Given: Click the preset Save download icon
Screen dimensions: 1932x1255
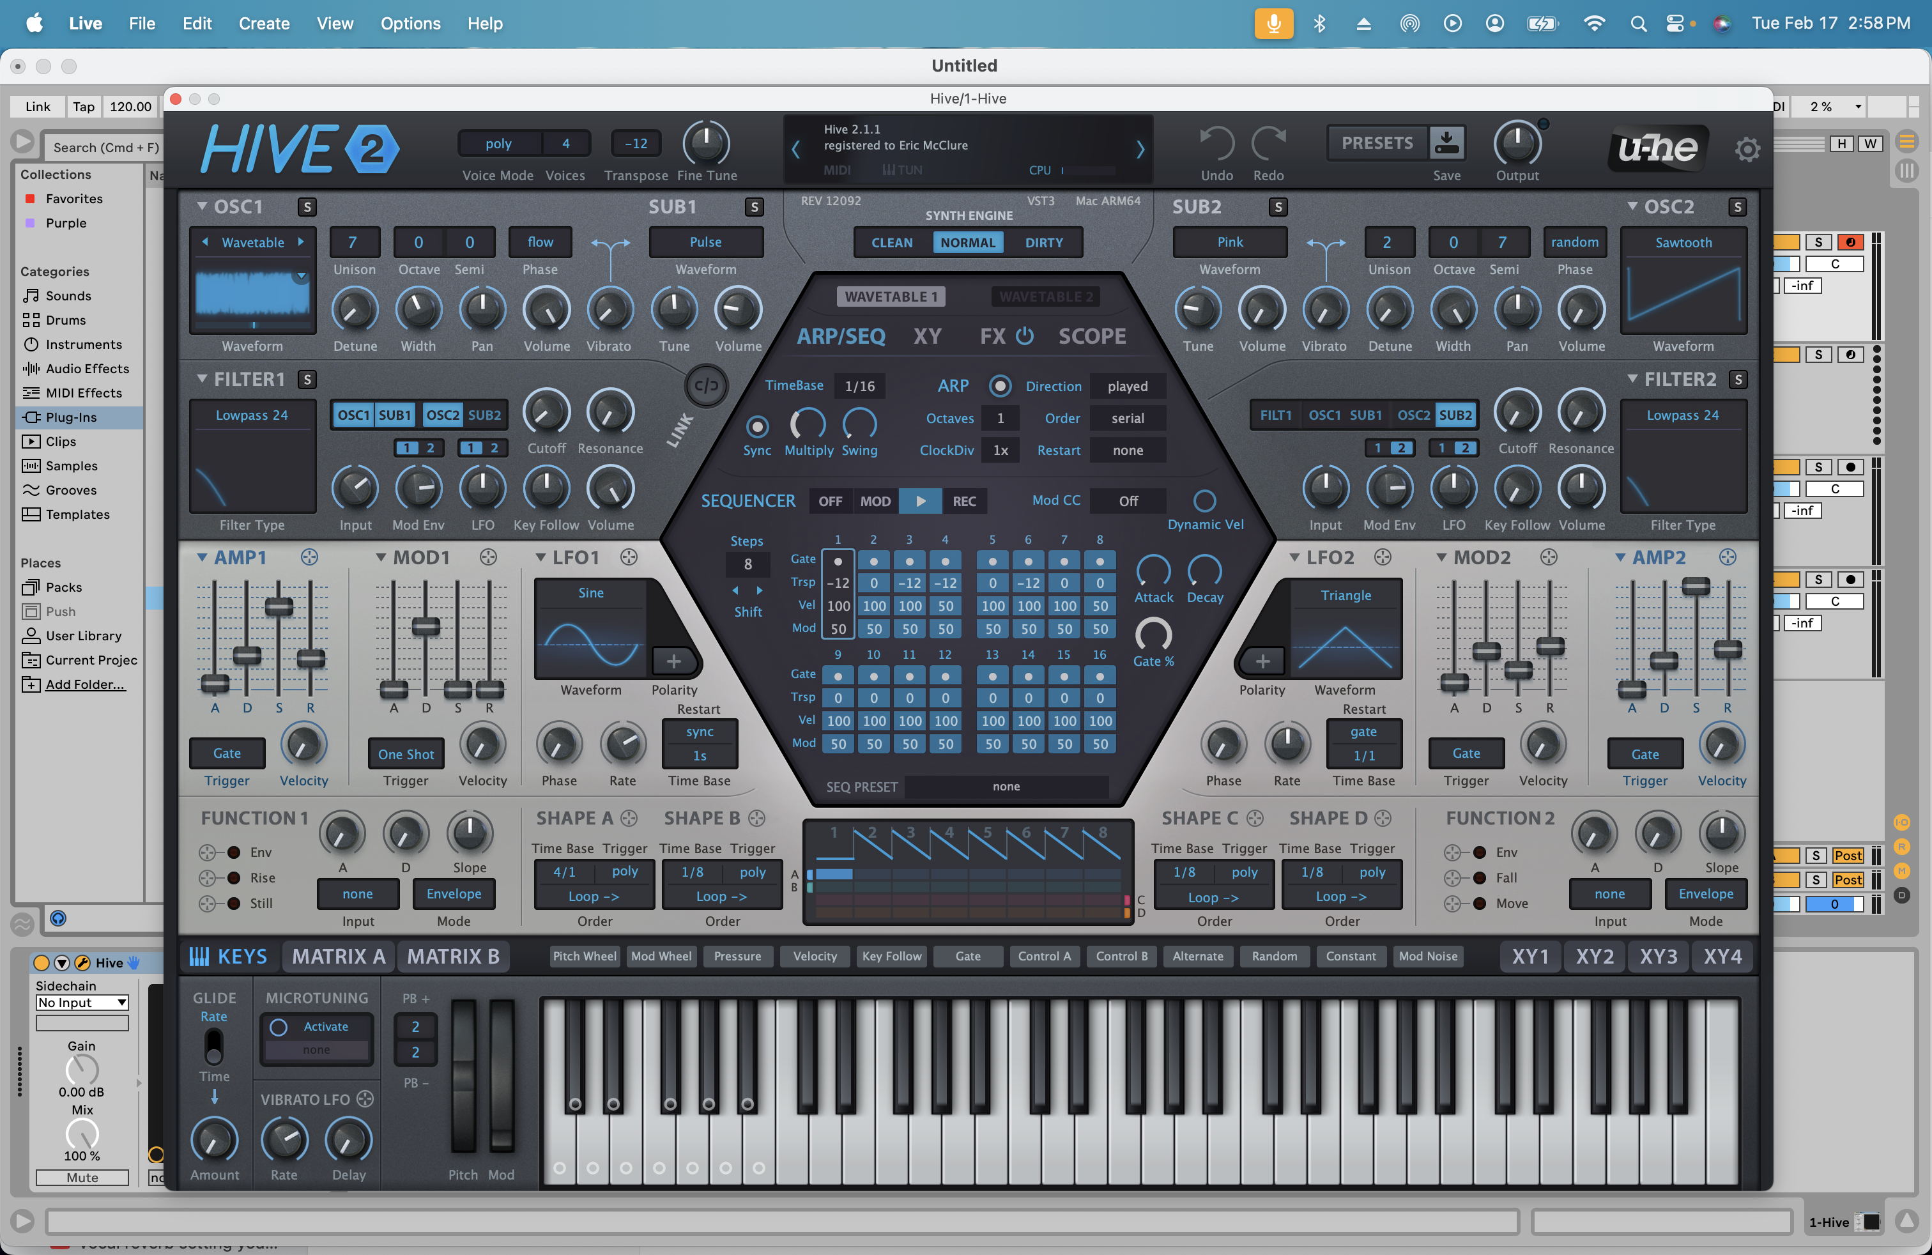Looking at the screenshot, I should click(x=1446, y=144).
